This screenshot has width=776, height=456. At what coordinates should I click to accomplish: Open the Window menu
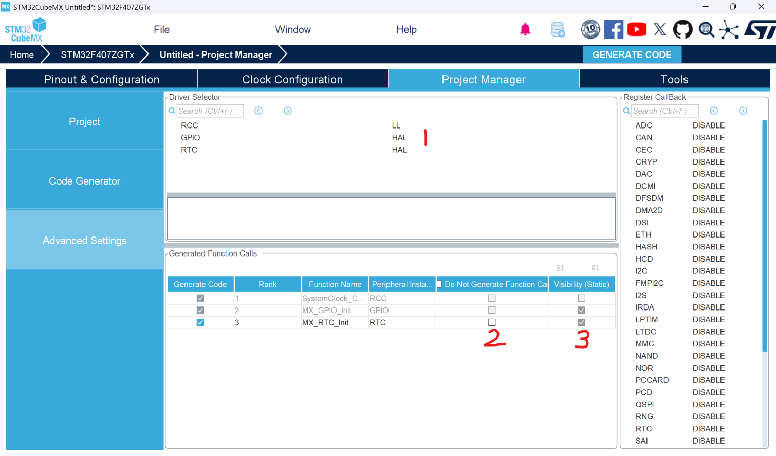coord(293,29)
